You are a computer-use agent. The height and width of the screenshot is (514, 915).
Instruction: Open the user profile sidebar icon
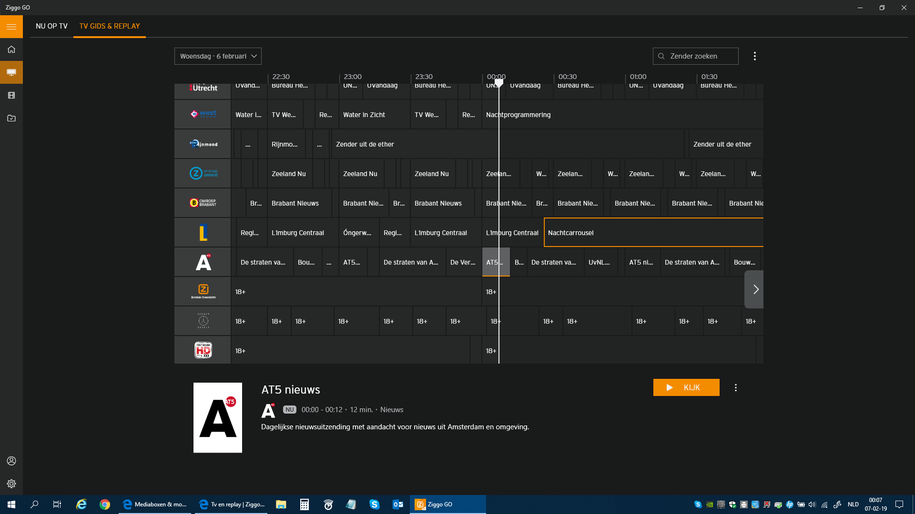(x=11, y=461)
